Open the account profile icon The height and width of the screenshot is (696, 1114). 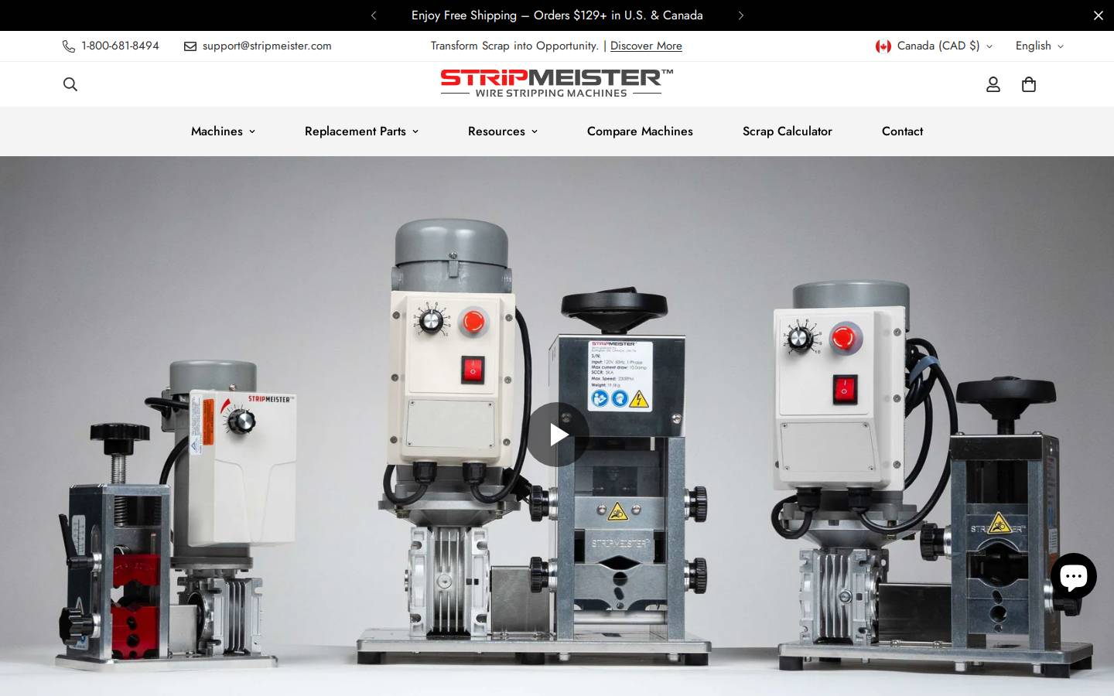coord(993,84)
